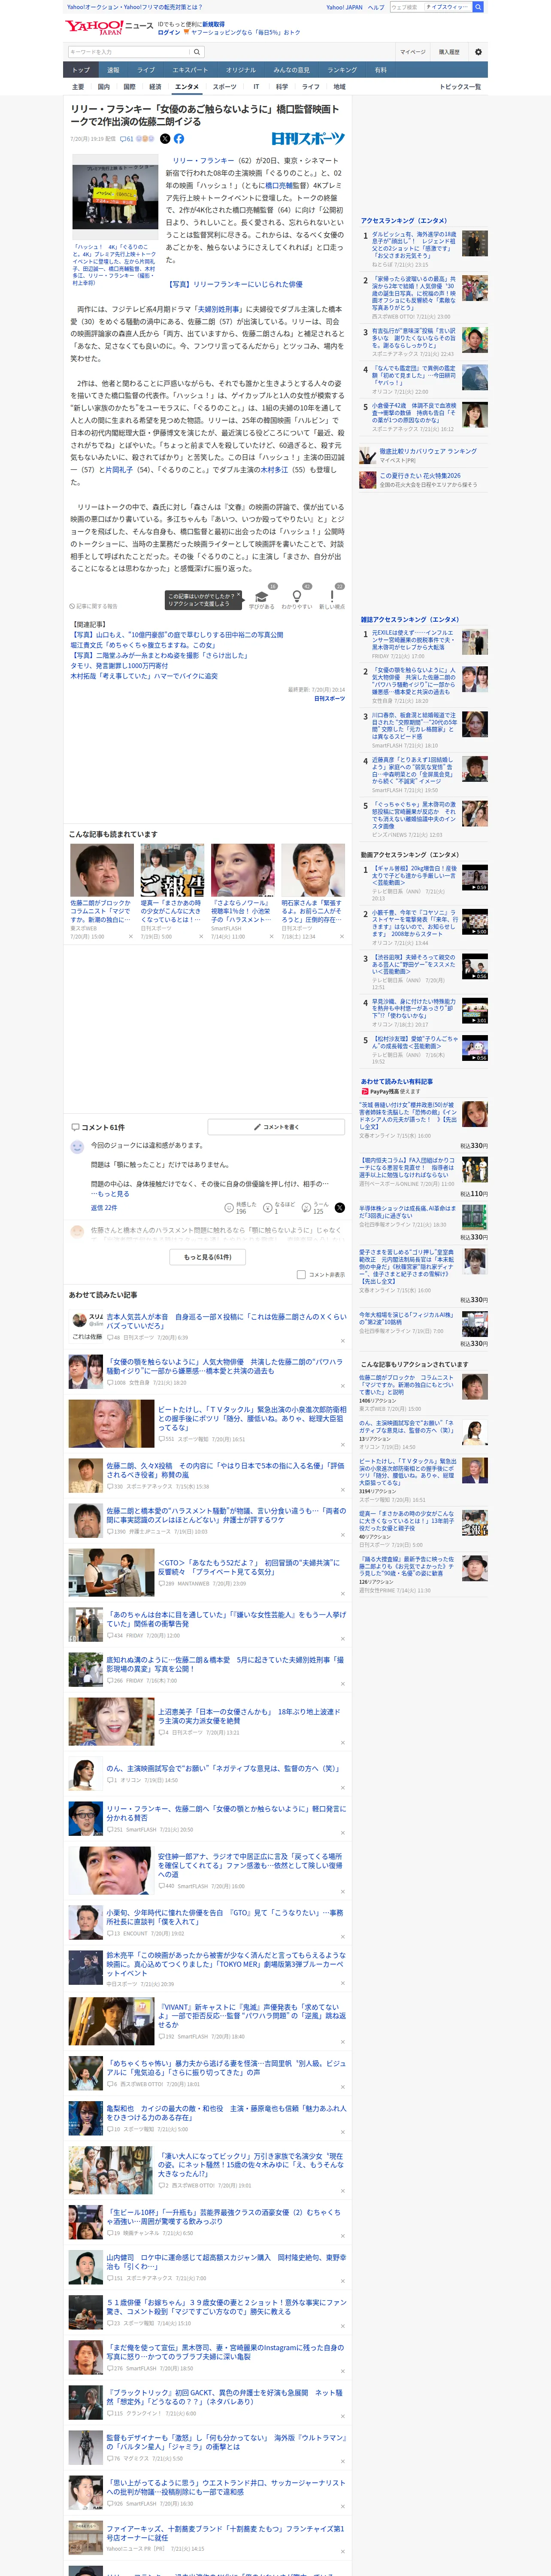Open the ご報告 recommended article thumbnail

click(172, 870)
